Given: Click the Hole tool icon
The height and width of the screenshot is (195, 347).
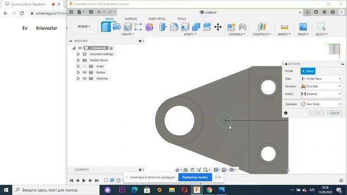Looking at the screenshot, I should [127, 27].
